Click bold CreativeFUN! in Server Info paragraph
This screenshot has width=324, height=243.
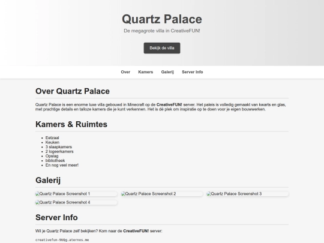point(136,231)
